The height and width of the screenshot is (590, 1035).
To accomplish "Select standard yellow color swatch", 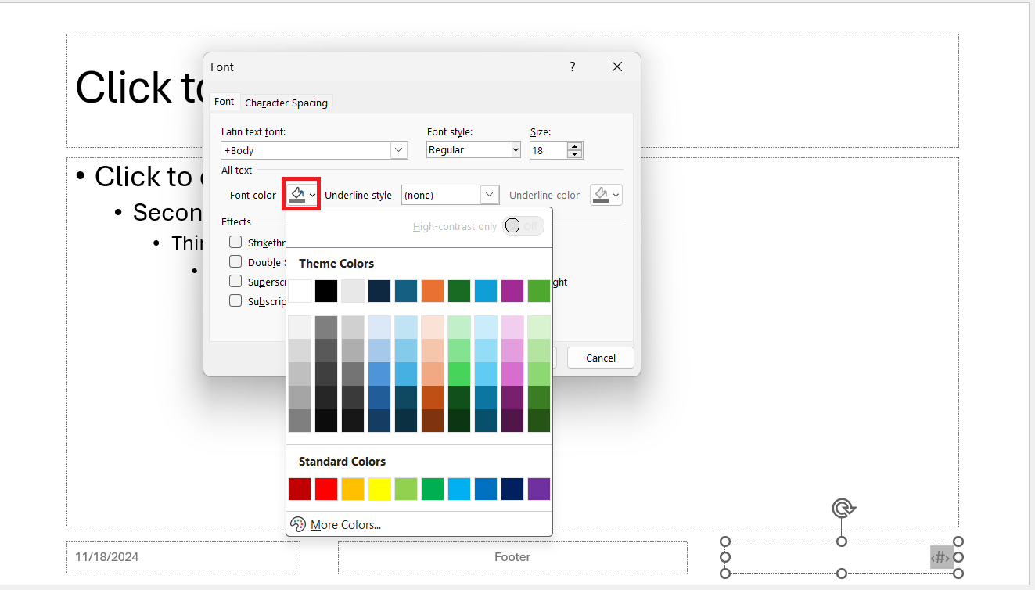I will [x=379, y=489].
